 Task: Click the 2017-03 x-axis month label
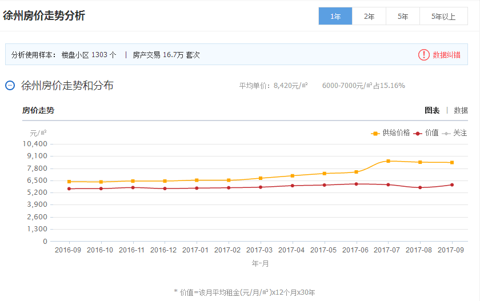[261, 250]
